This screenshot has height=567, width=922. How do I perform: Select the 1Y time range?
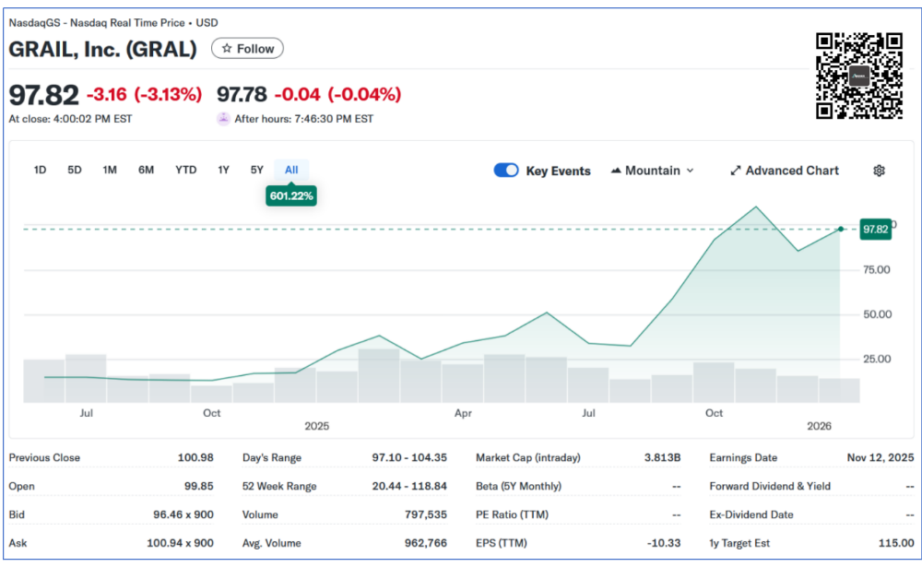coord(223,170)
